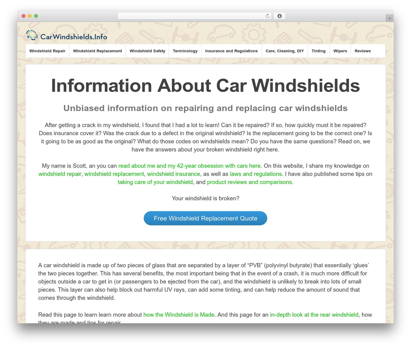This screenshot has height=348, width=411.
Task: Open the Terminology menu item
Action: 185,51
